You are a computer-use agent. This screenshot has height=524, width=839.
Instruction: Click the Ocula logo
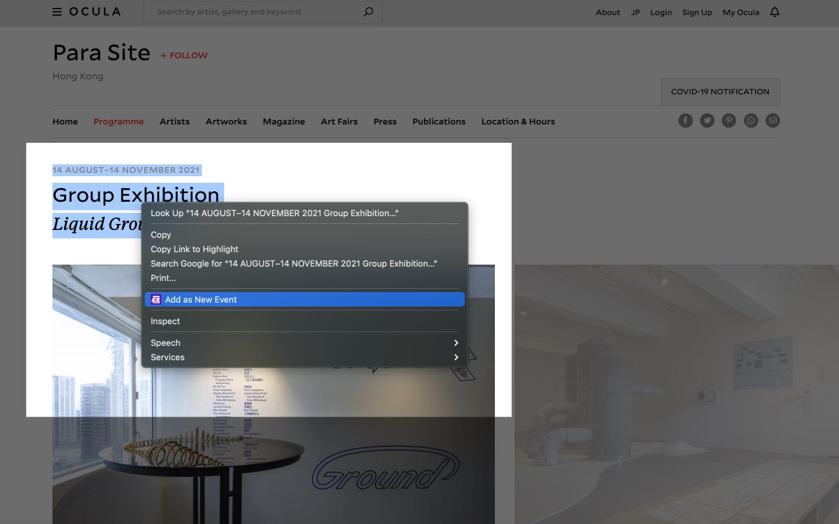point(95,12)
